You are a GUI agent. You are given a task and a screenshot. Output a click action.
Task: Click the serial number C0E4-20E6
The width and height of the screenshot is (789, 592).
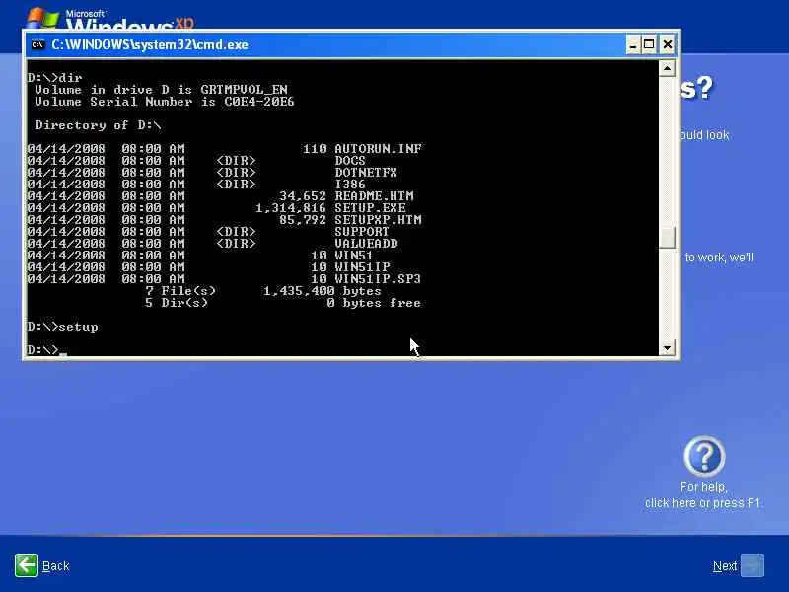pos(259,102)
